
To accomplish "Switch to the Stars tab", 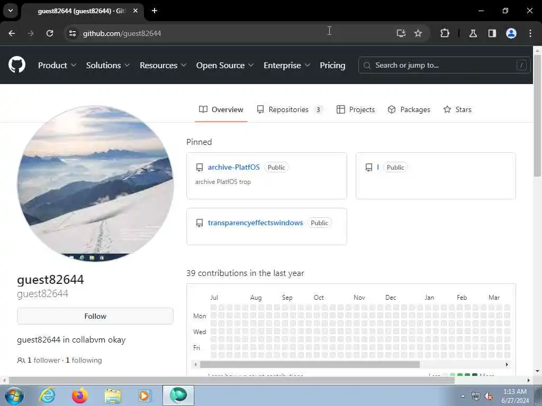I will click(457, 109).
